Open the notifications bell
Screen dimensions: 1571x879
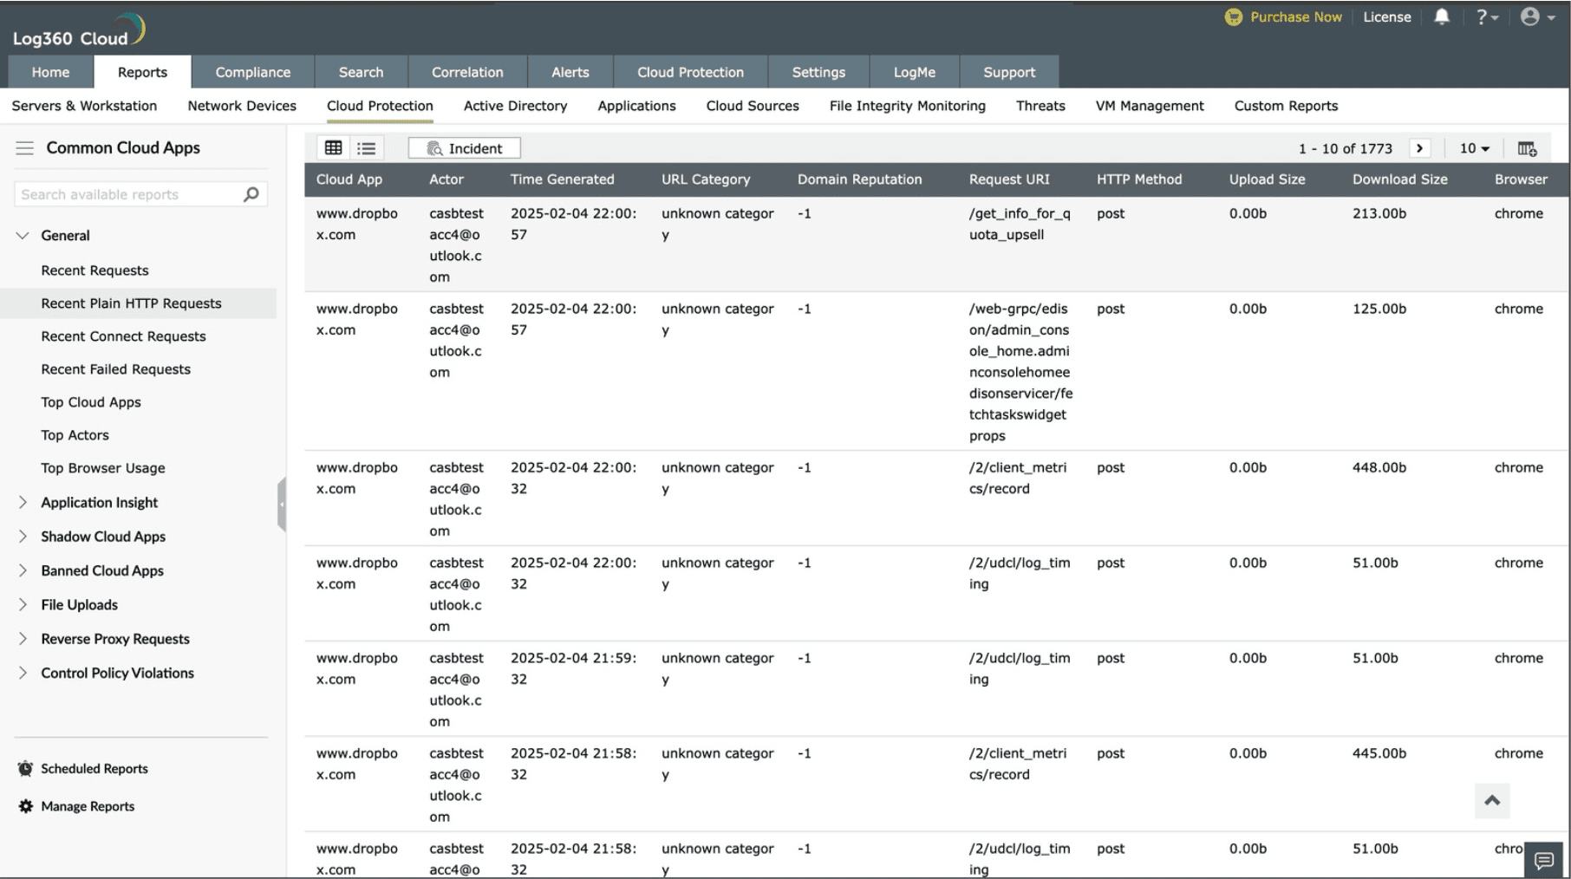pos(1441,16)
